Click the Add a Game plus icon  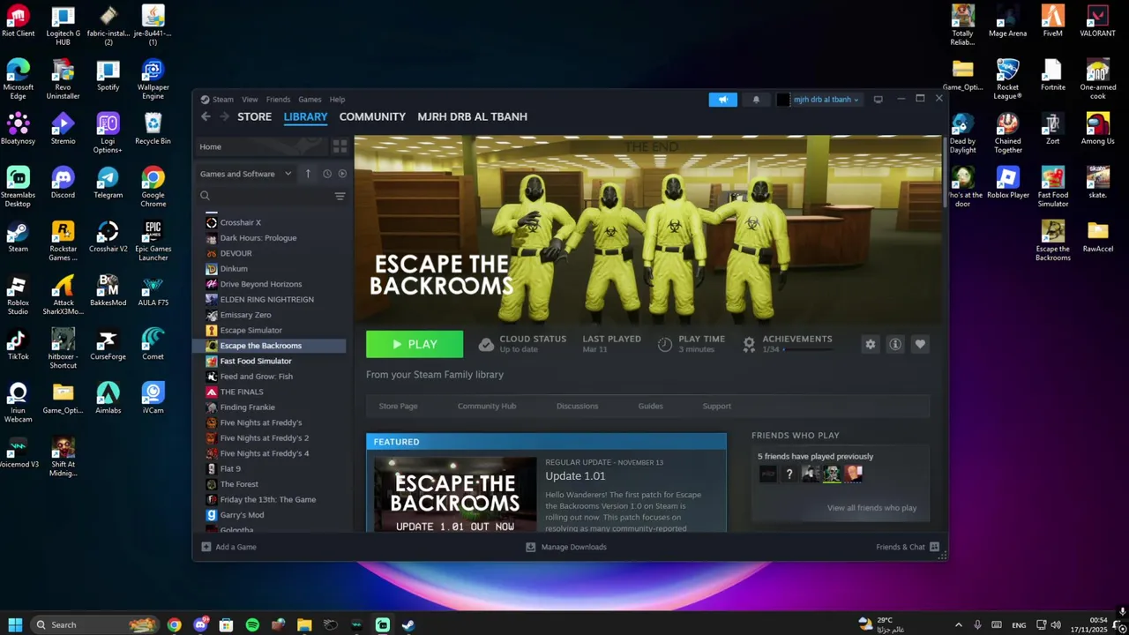click(206, 547)
